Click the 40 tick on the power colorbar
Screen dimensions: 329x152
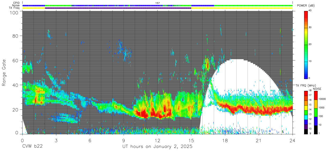point(310,10)
